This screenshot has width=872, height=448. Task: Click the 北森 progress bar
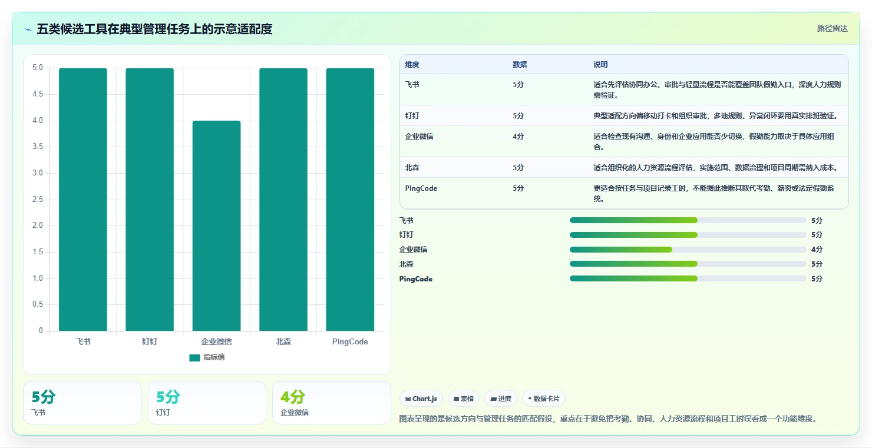click(688, 264)
